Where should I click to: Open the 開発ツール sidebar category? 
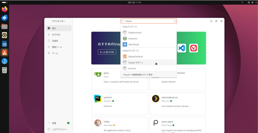(x=58, y=47)
